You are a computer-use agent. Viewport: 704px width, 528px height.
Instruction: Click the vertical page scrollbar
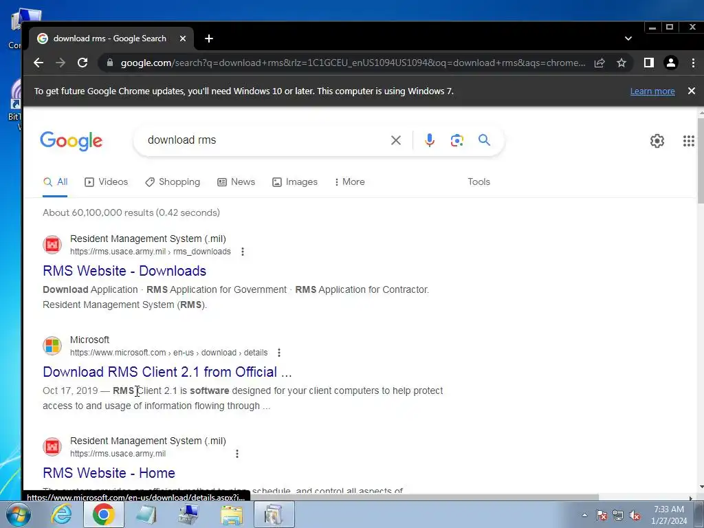click(x=701, y=159)
